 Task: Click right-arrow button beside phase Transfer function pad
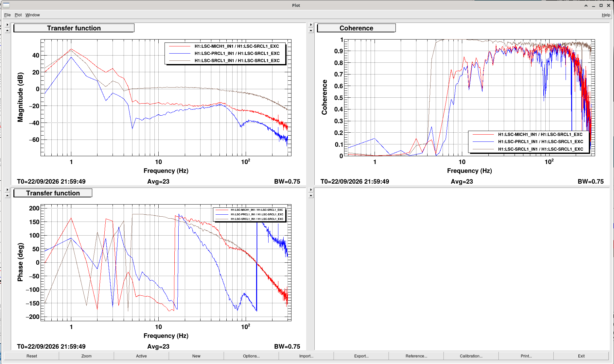point(8,190)
